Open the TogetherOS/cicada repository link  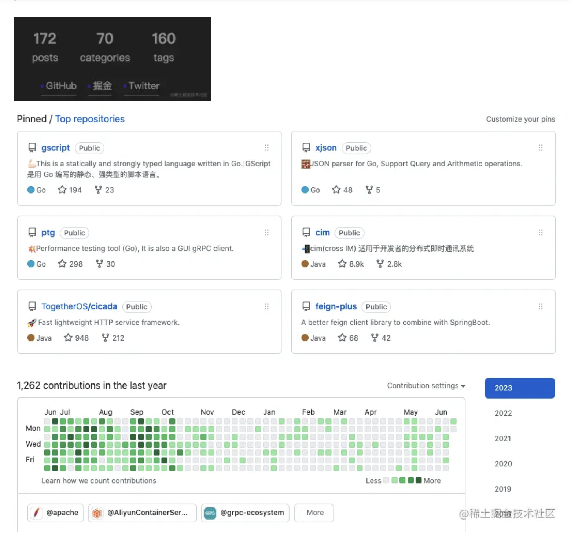point(79,306)
